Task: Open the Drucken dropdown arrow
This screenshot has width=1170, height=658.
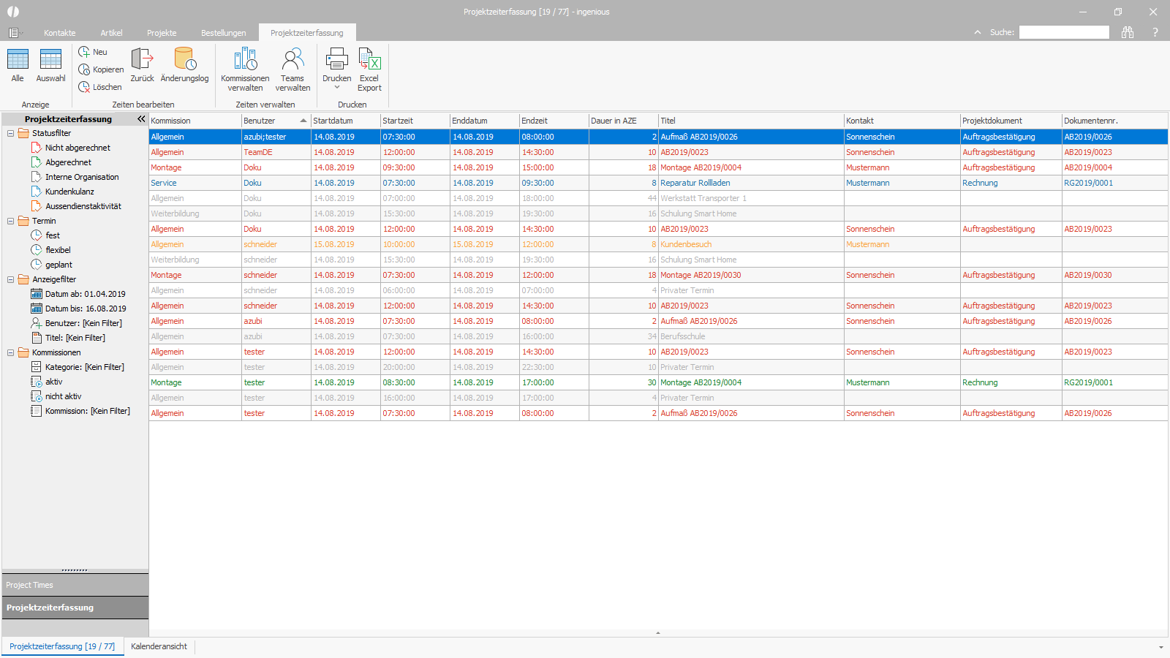Action: tap(337, 88)
